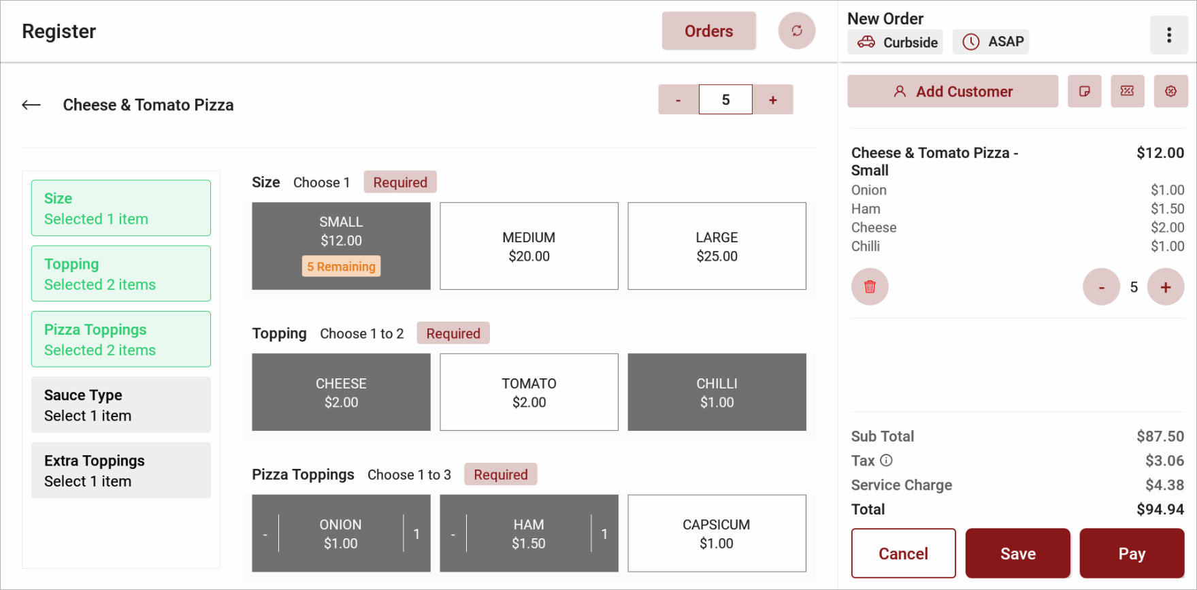Open the coupon ticket icon

click(x=1127, y=91)
